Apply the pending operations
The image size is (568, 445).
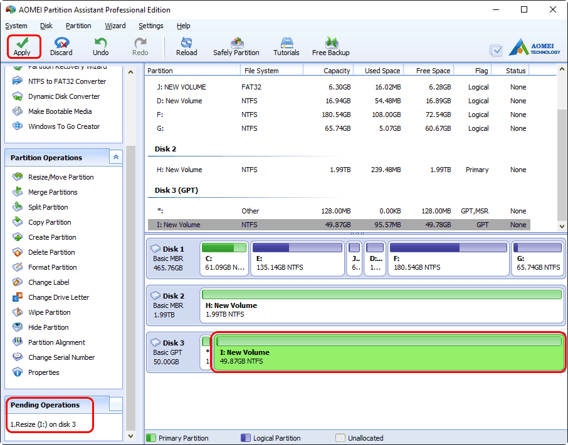tap(23, 46)
